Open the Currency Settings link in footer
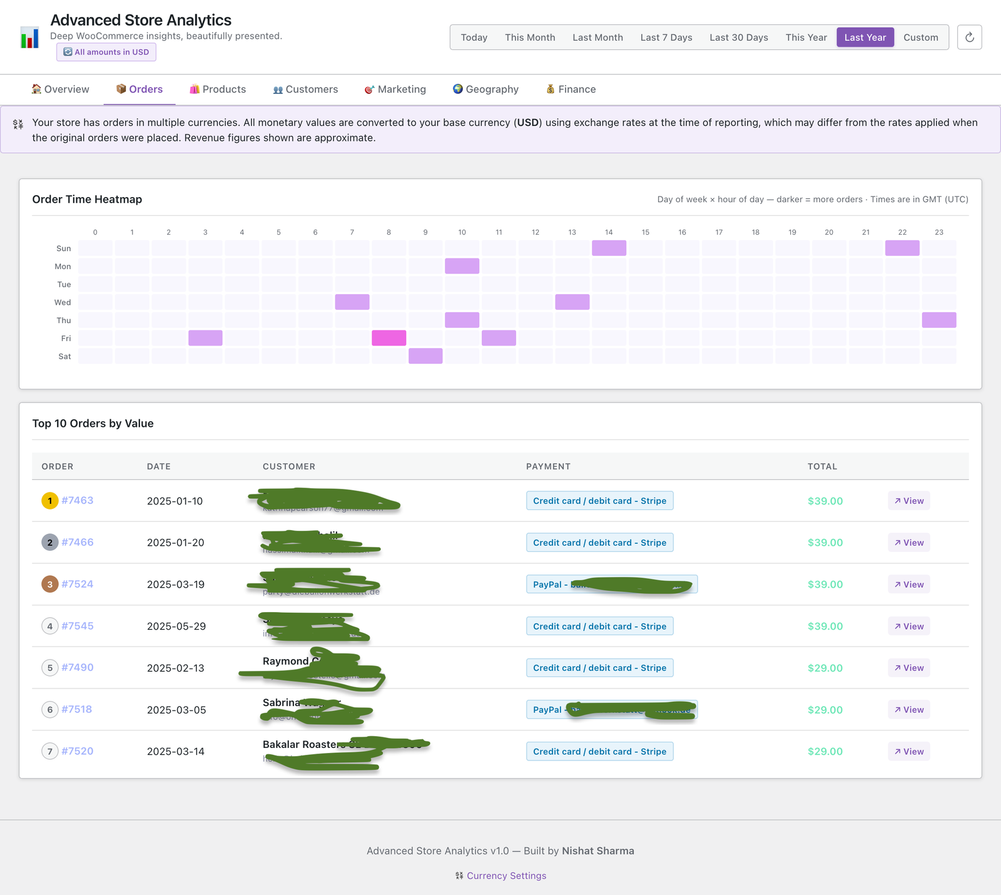1001x895 pixels. (506, 876)
